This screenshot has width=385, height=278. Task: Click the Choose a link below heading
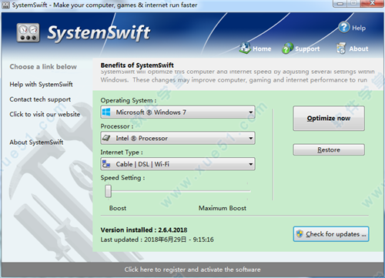43,67
